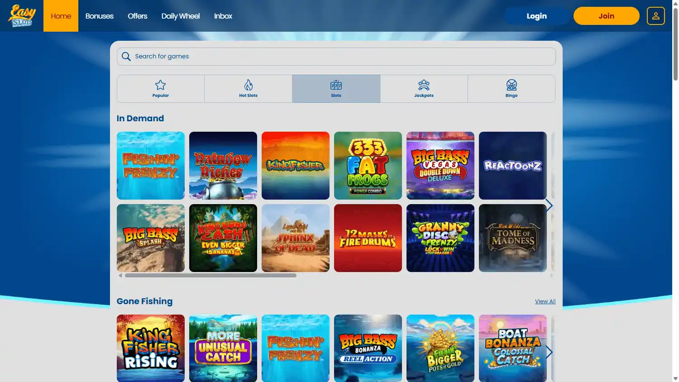Screen dimensions: 679x382
Task: Click the In Demand heading
Action: (140, 119)
